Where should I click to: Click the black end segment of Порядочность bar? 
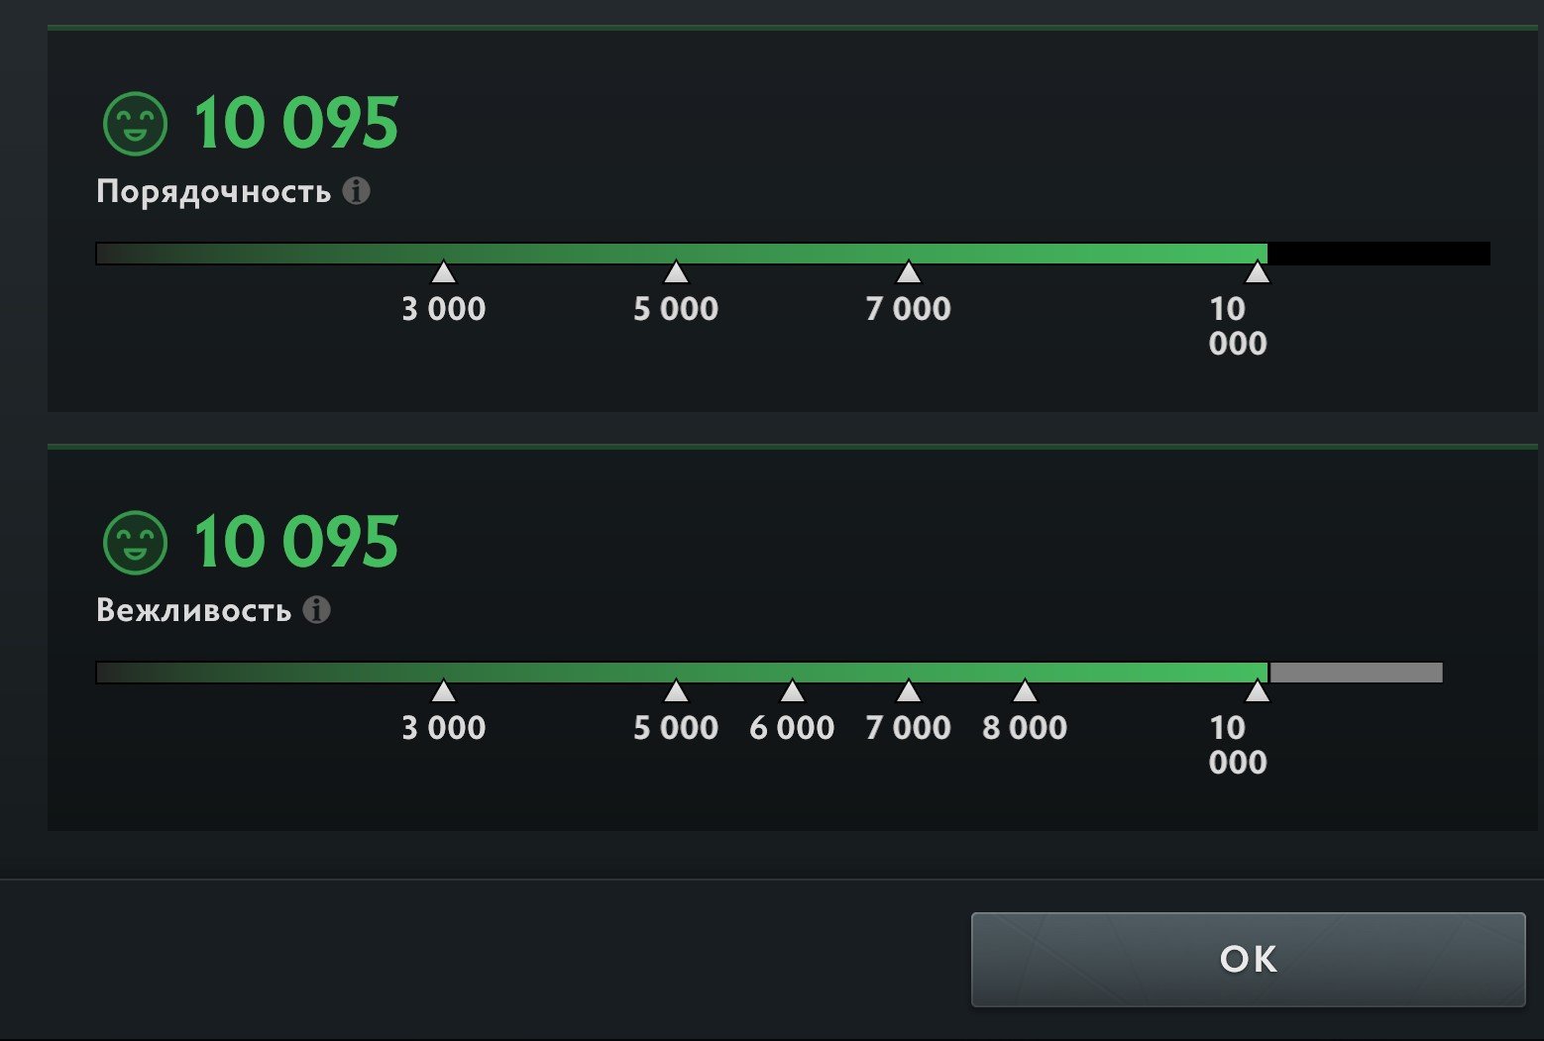tap(1379, 254)
